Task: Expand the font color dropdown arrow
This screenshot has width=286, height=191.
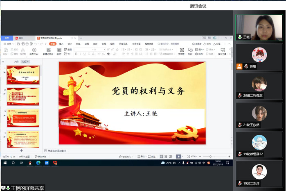Action: pyautogui.click(x=95, y=54)
